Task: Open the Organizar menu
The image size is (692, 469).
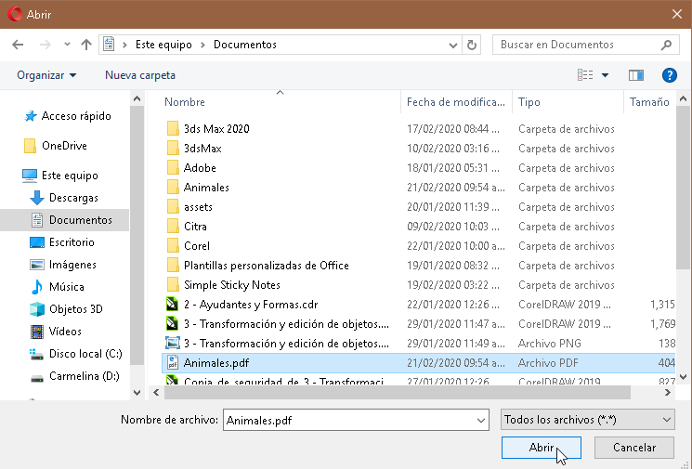Action: (46, 75)
